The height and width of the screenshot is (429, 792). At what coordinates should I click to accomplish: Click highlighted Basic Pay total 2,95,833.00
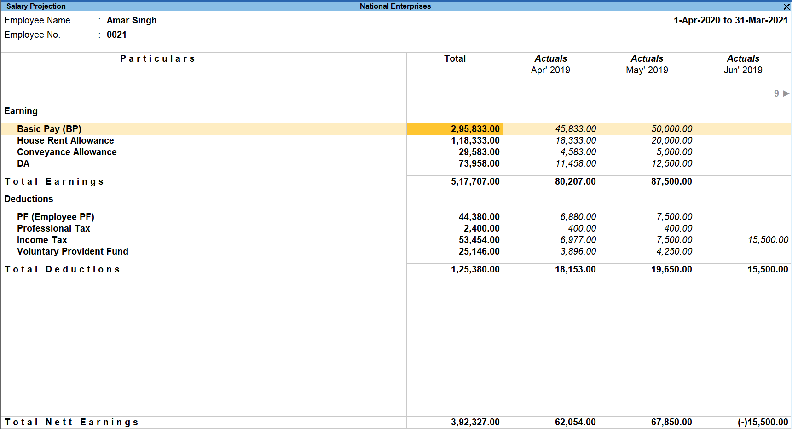pyautogui.click(x=475, y=129)
